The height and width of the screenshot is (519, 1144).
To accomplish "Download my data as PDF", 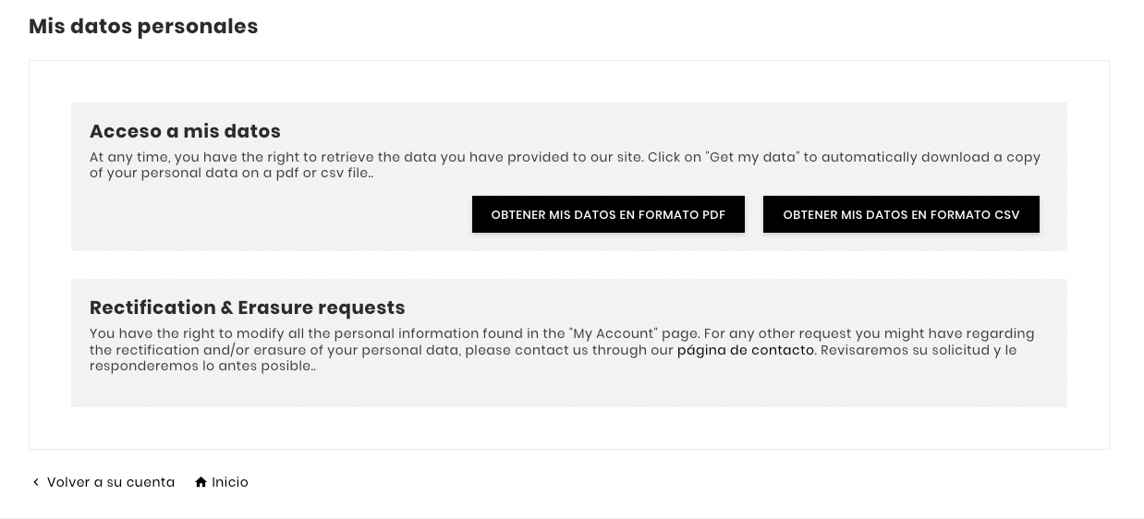I will 608,214.
